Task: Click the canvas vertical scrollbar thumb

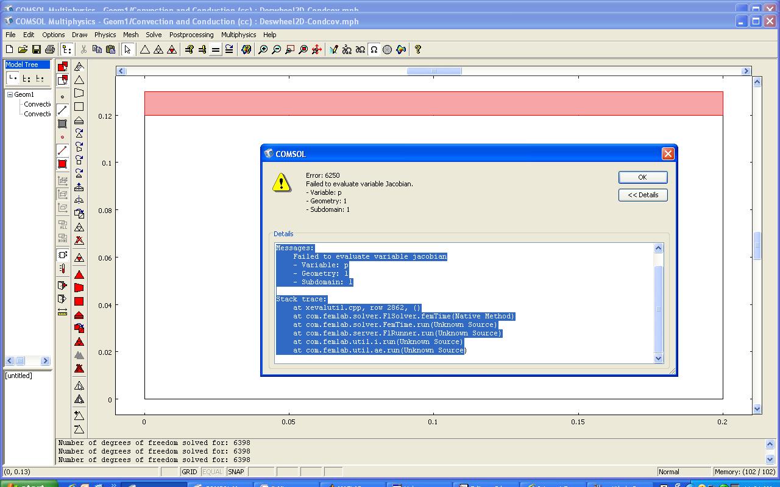Action: (757, 246)
